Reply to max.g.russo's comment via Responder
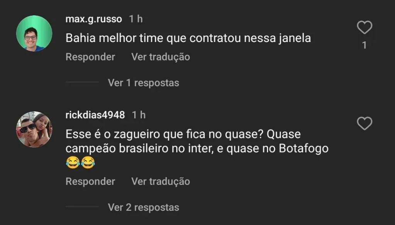 click(x=90, y=57)
